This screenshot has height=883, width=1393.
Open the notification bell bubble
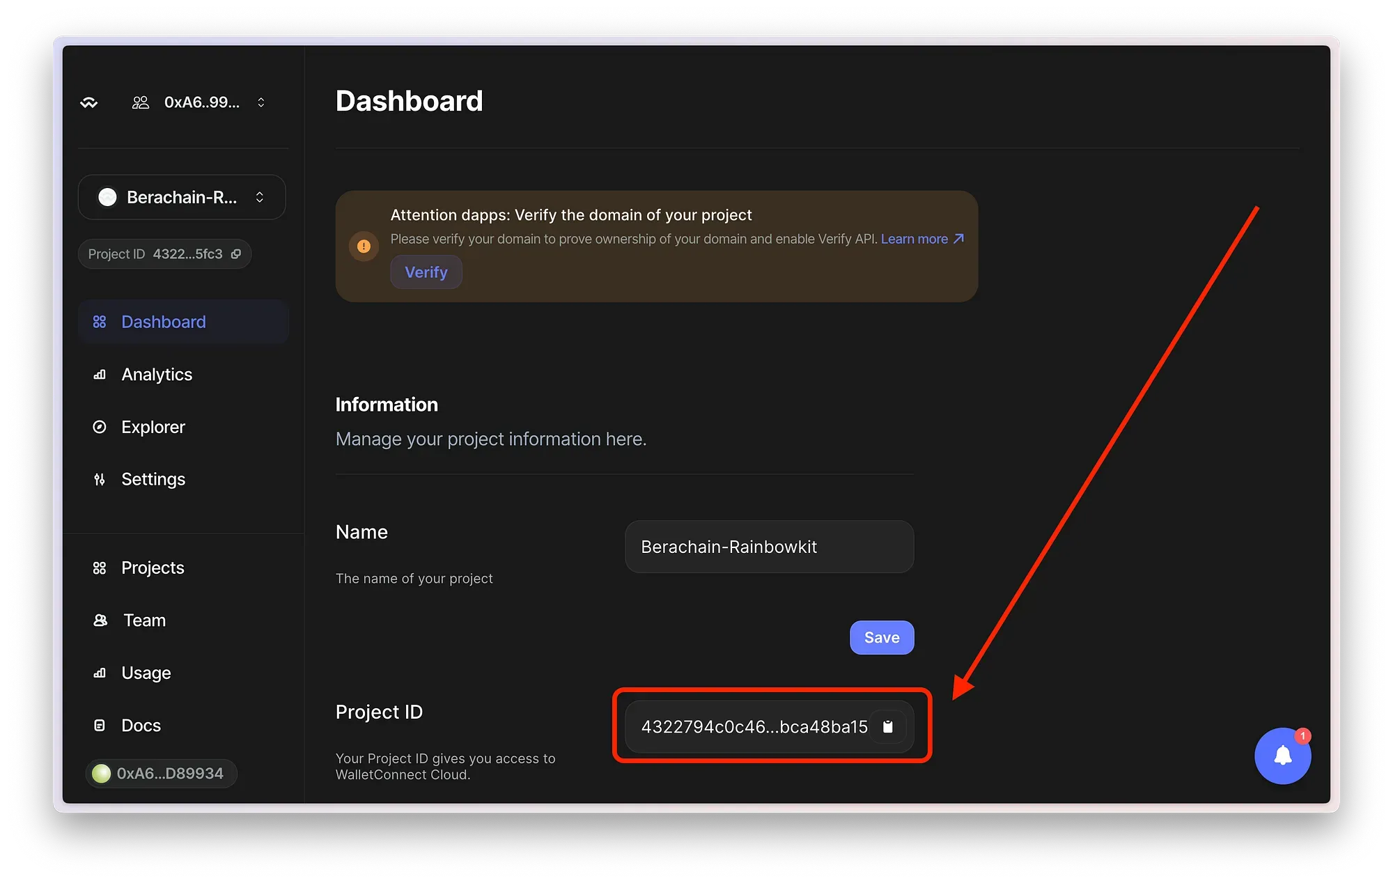[1283, 756]
